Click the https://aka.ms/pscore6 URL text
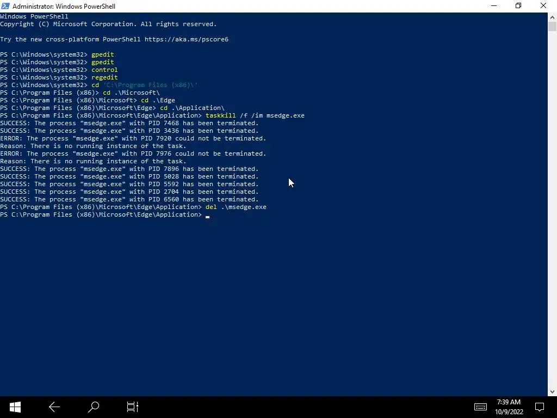 (x=187, y=39)
